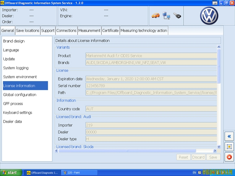Click the network computers connection icon
Image resolution: width=235 pixels, height=176 pixels.
click(x=166, y=16)
